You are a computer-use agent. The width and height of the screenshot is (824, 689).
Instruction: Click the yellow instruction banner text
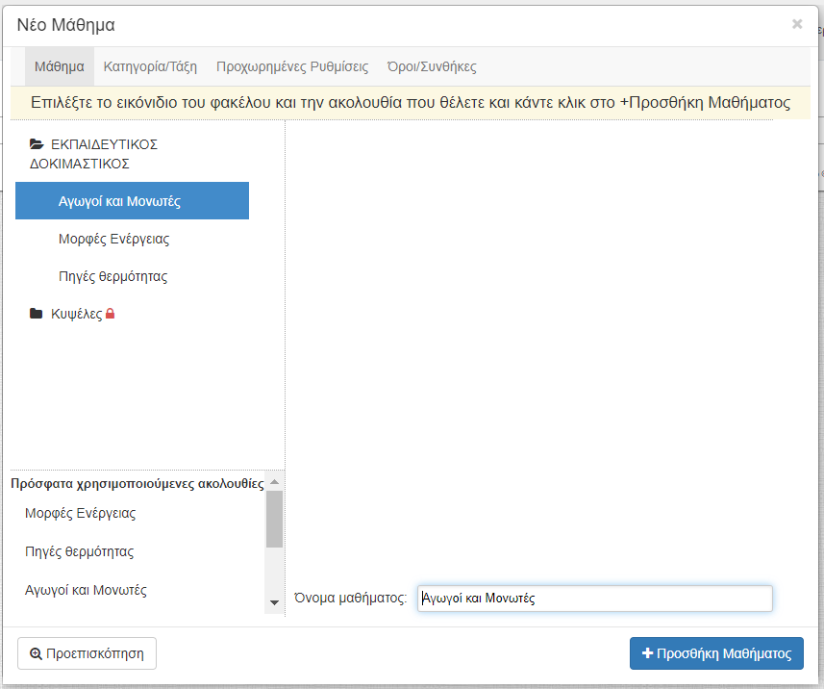click(411, 103)
